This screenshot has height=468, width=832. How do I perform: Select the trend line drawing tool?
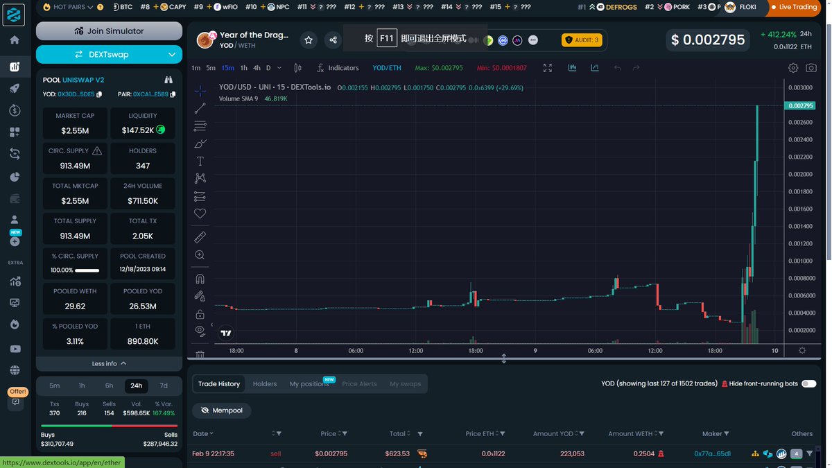click(200, 108)
